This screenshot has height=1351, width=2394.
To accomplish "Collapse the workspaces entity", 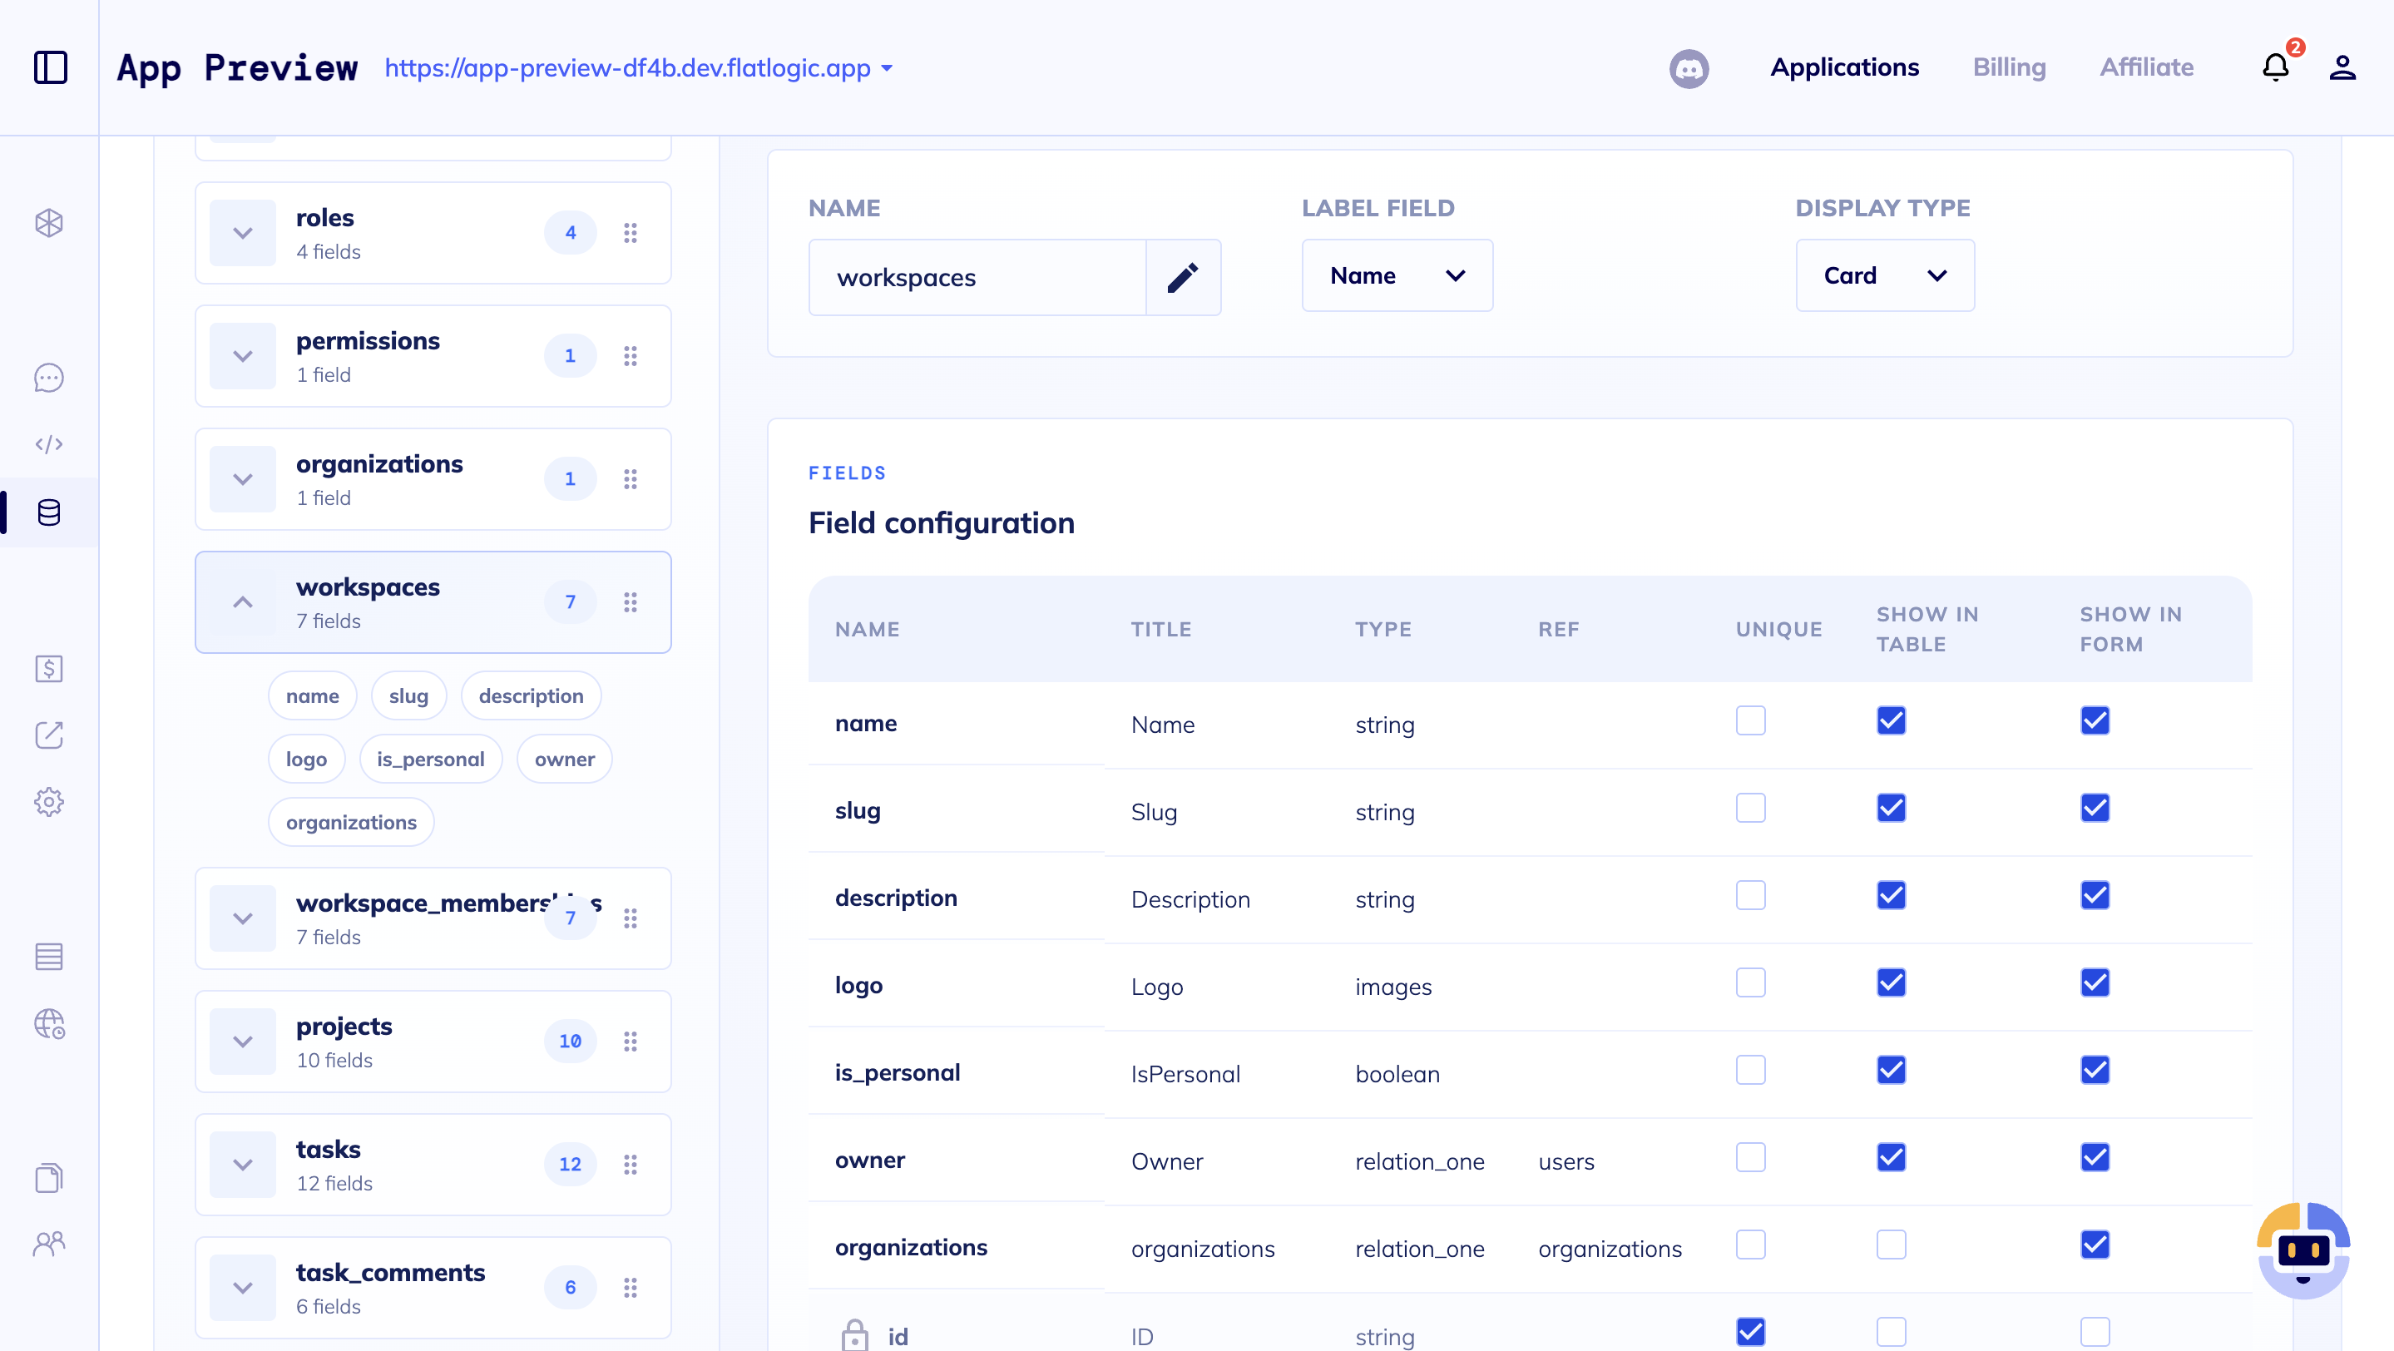I will [243, 602].
